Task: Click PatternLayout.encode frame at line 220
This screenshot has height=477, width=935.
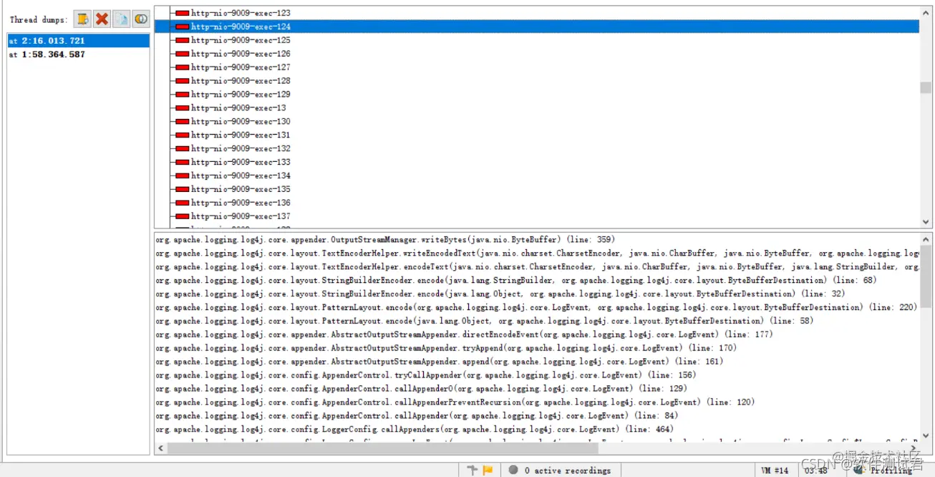Action: pos(536,308)
